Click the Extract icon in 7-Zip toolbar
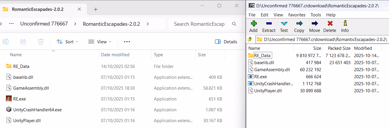The width and height of the screenshot is (389, 128). pyautogui.click(x=269, y=26)
